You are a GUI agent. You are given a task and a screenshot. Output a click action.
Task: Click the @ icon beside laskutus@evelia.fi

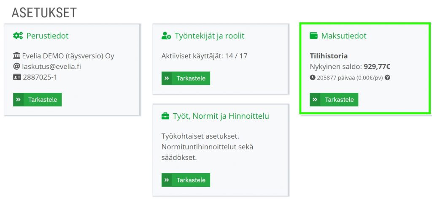[x=16, y=66]
